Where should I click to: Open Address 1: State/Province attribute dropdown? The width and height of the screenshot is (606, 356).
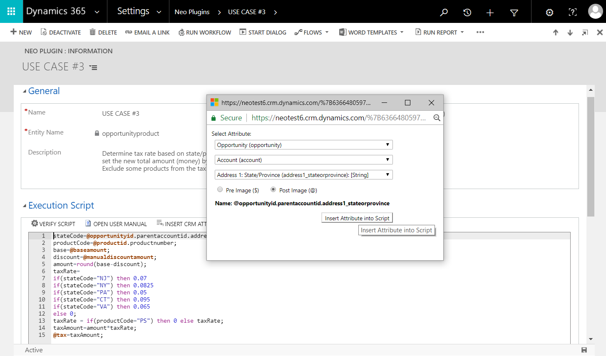304,175
